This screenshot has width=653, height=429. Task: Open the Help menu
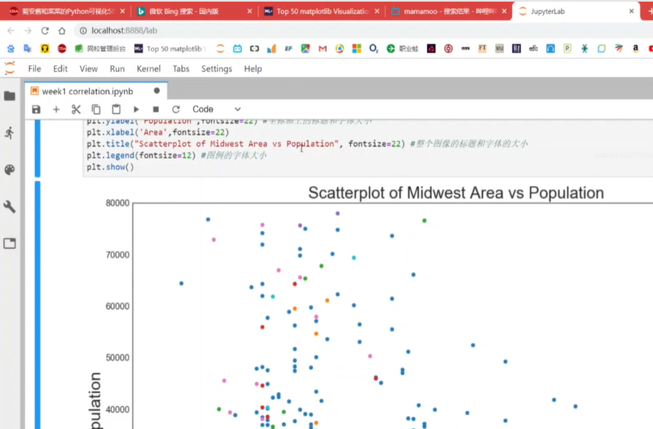coord(253,69)
